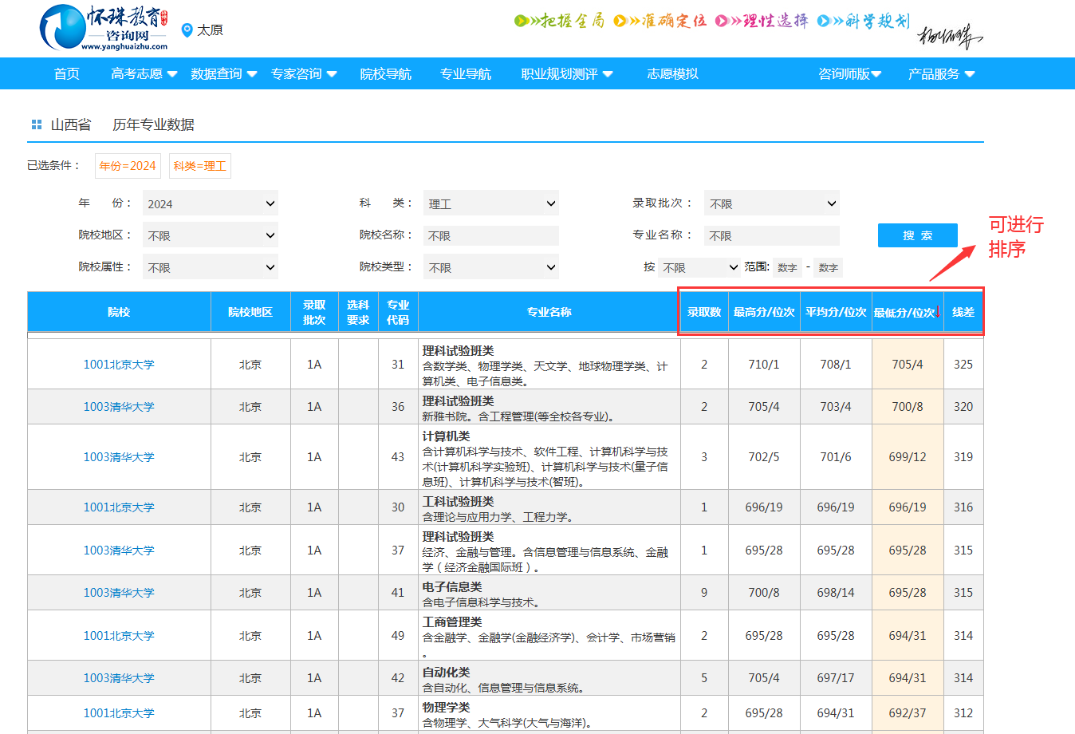Viewport: 1075px width, 734px height.
Task: Click the grid icon next to 山西省
Action: tap(36, 124)
